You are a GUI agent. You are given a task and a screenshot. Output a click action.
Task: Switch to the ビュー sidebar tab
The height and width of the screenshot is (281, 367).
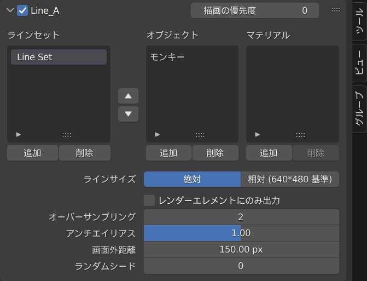359,63
